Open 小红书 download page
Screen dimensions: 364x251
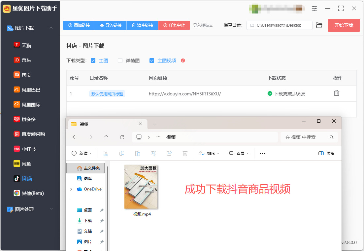[25, 149]
